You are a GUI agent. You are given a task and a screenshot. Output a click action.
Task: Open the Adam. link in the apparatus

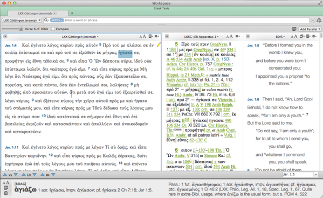point(172,64)
